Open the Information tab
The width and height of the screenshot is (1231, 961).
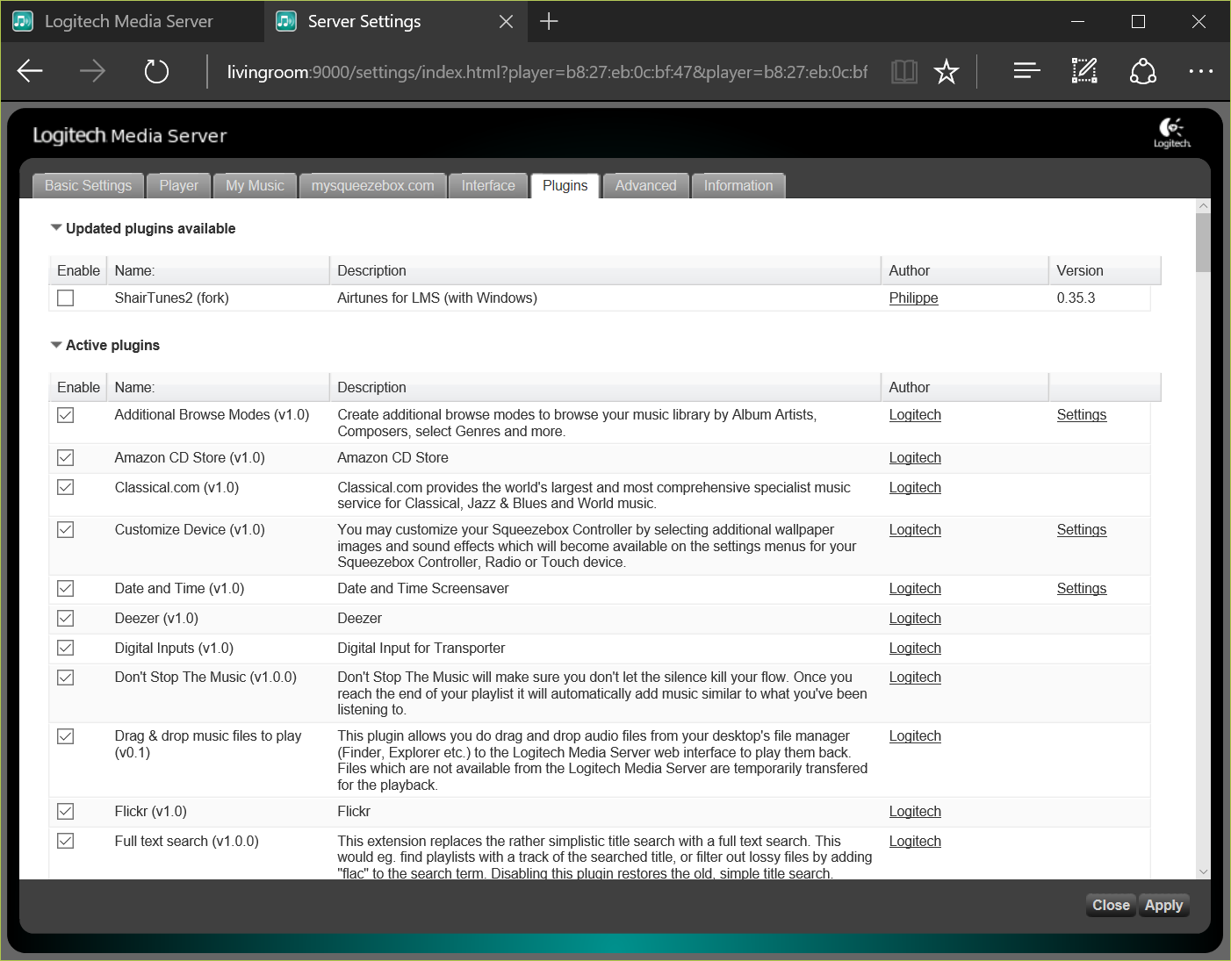click(738, 185)
